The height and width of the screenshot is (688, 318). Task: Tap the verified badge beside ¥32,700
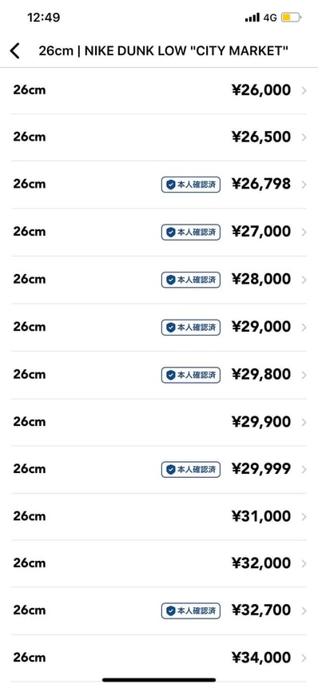[x=191, y=610]
